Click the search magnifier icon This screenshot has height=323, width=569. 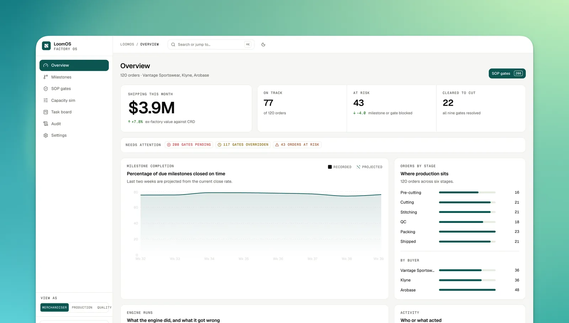[x=173, y=45]
